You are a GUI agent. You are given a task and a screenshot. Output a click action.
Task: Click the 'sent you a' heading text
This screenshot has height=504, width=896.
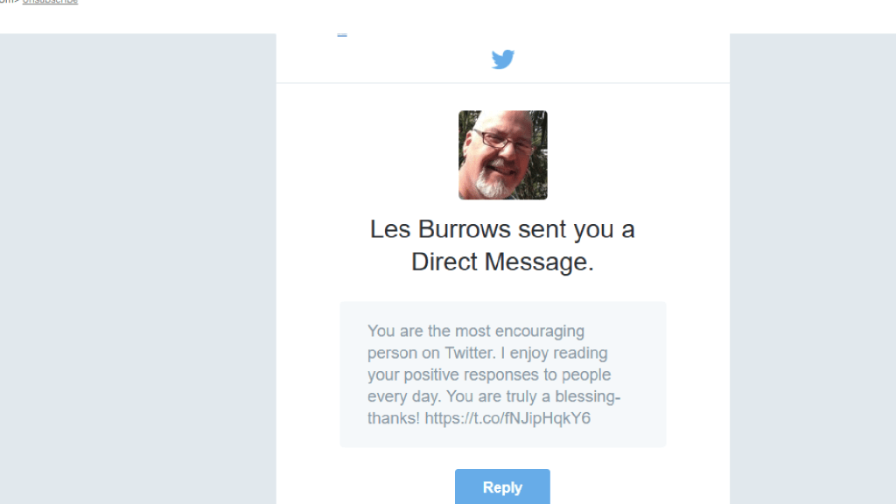(x=576, y=229)
